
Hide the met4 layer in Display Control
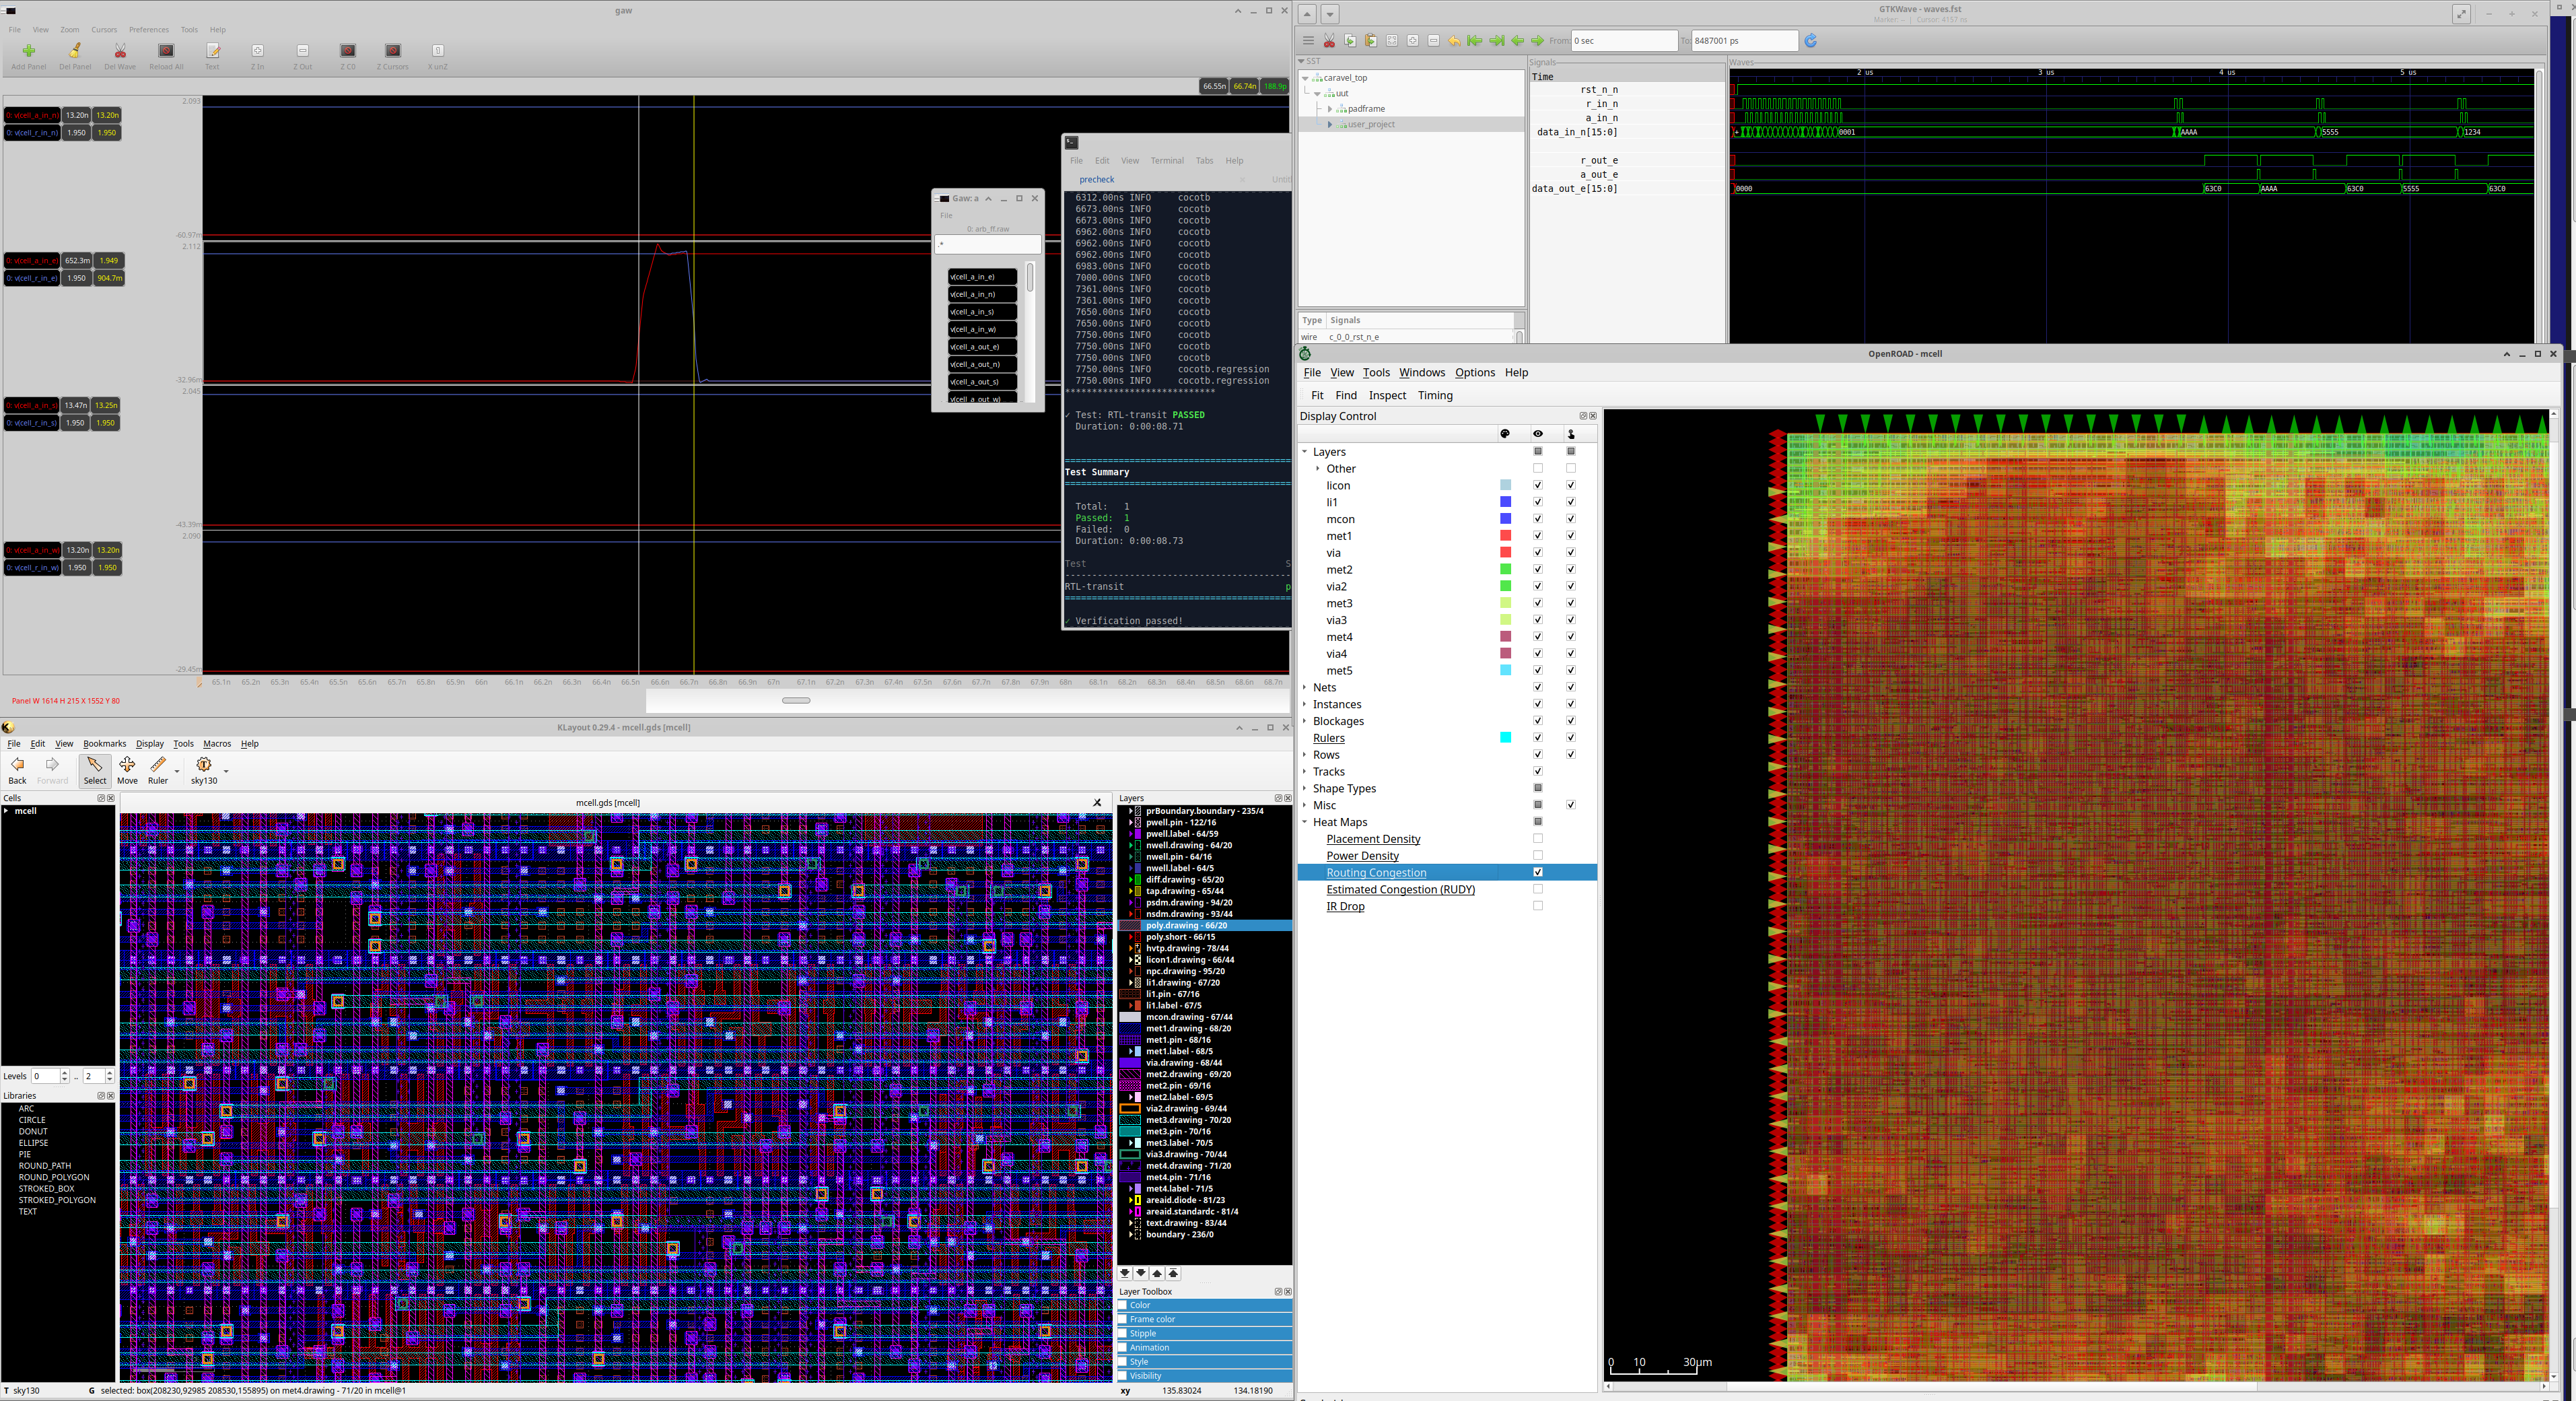click(x=1538, y=637)
